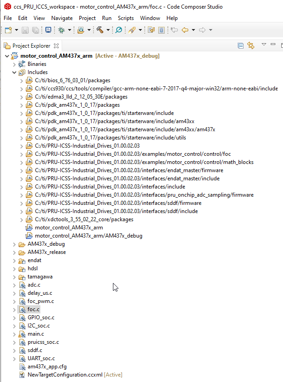Open the Window menu
Screen dimensions: 283x382
click(x=150, y=18)
